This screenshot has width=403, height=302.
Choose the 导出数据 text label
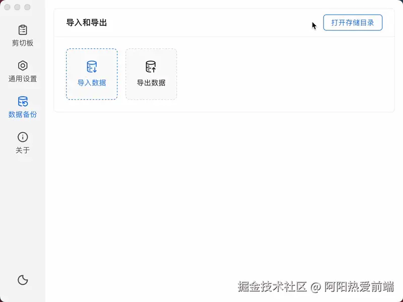point(151,83)
